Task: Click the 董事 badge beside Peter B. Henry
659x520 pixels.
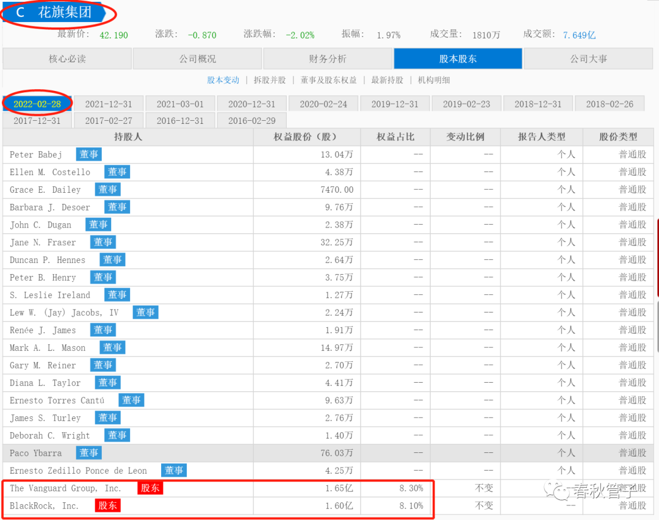Action: [x=103, y=277]
